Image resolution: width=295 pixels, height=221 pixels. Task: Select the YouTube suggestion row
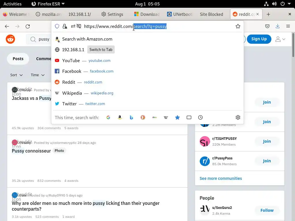147,60
